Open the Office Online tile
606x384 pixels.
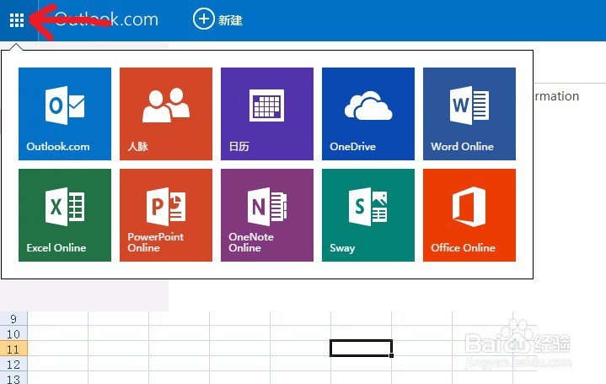[469, 215]
